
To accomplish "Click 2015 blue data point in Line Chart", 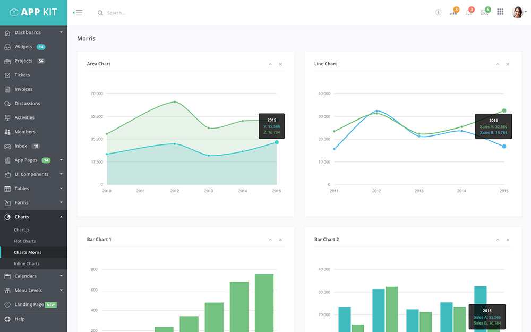I will [x=504, y=147].
